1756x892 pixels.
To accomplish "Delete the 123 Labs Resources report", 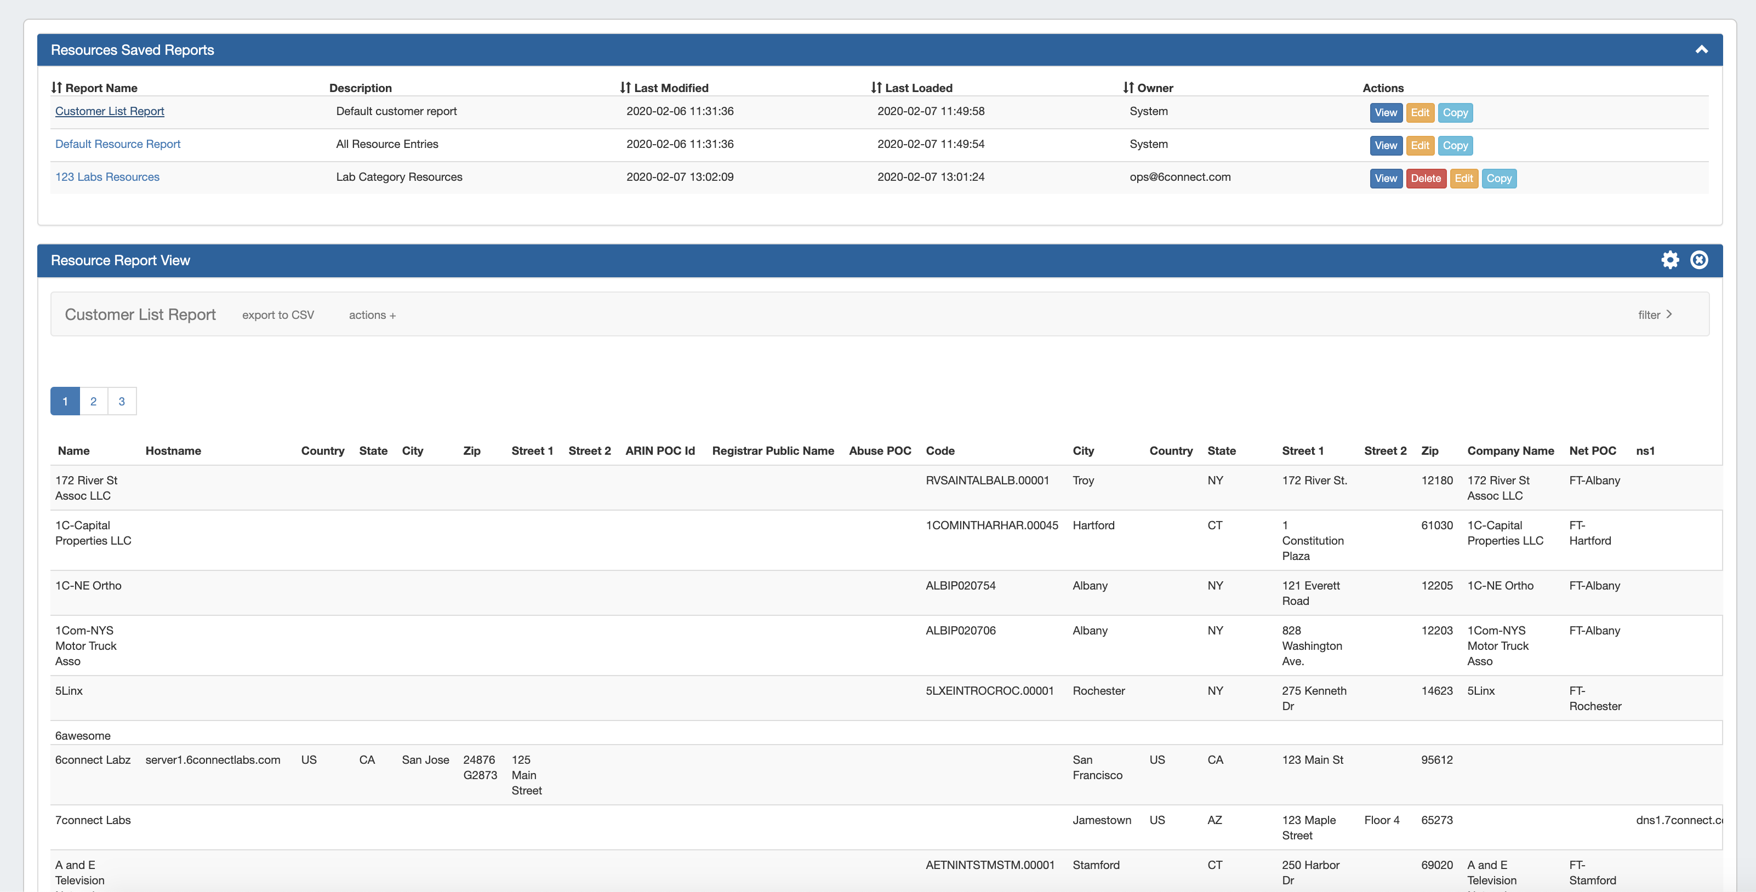I will 1426,179.
